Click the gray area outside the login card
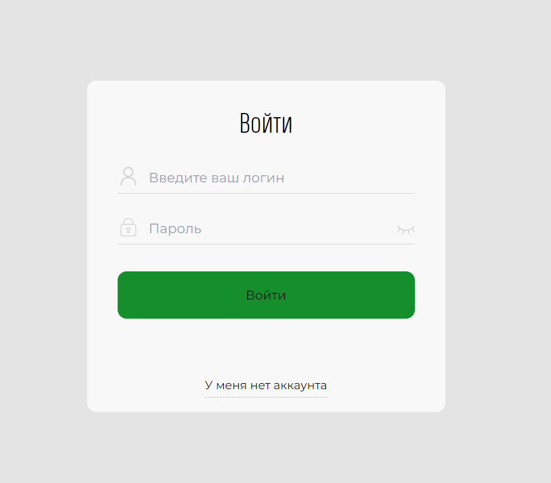551x483 pixels. coord(42,246)
